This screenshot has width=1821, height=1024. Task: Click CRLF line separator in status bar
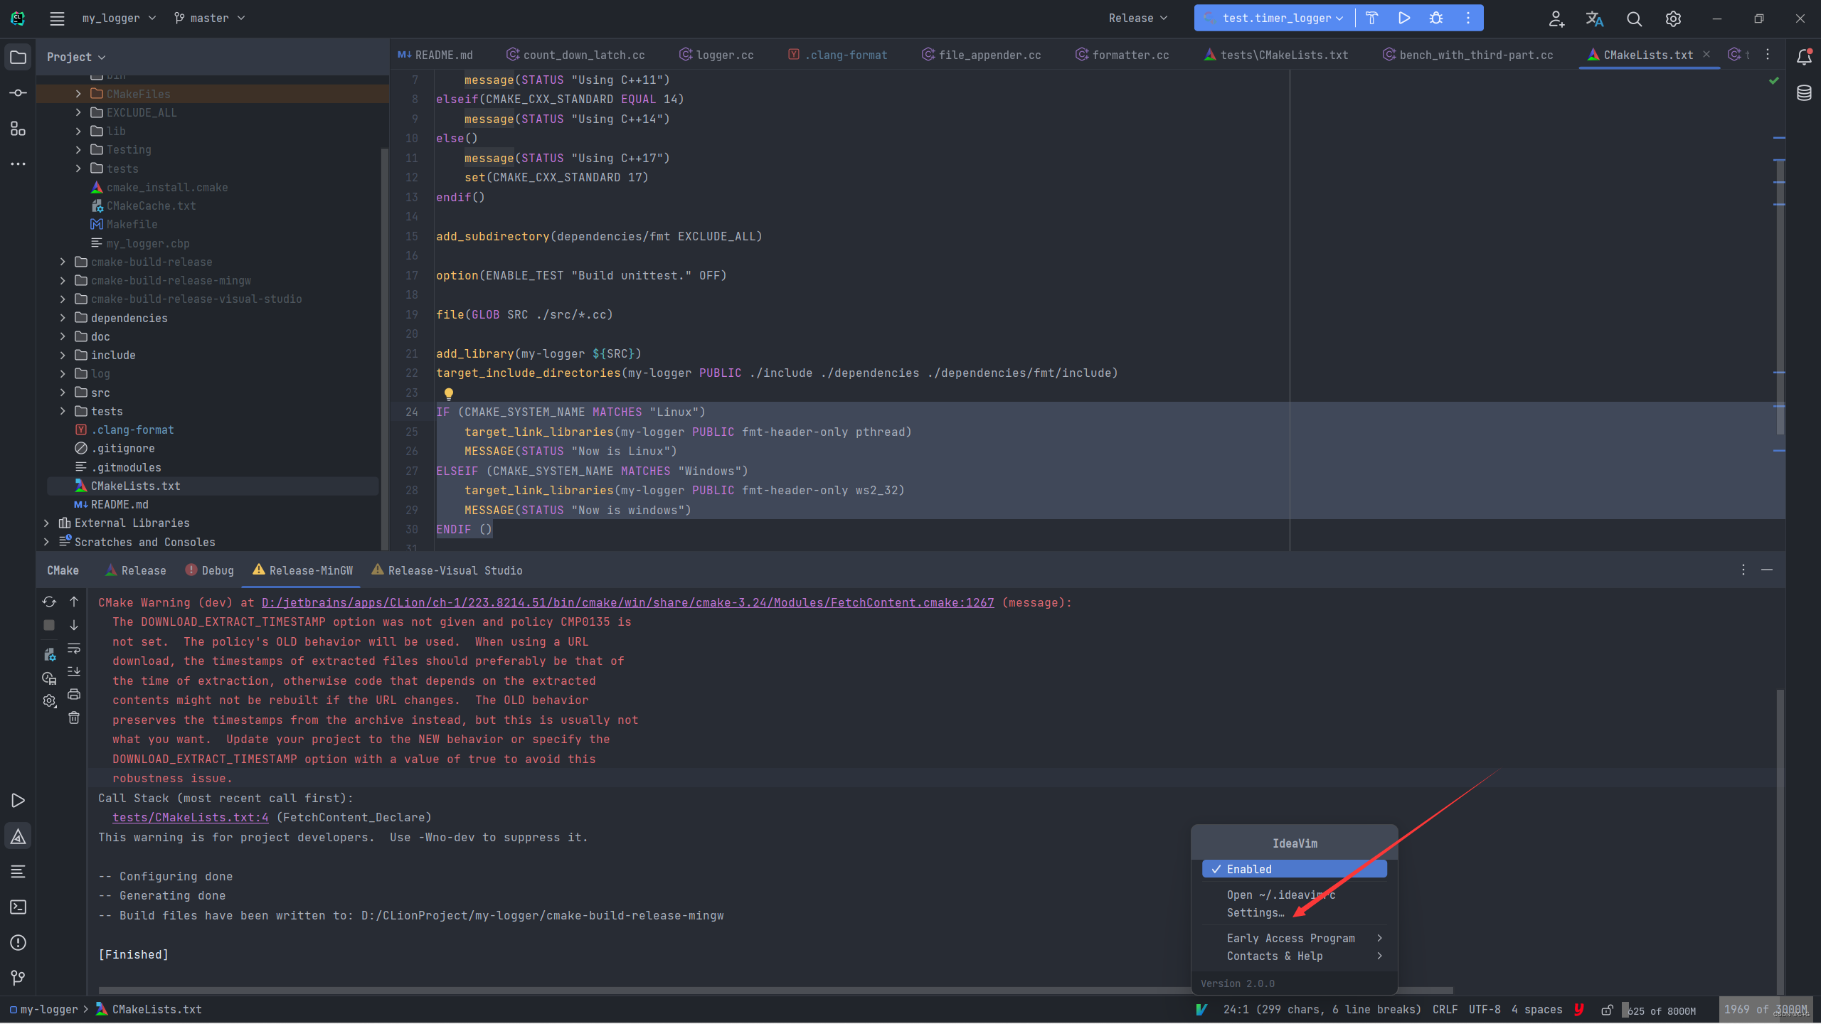click(1445, 1010)
